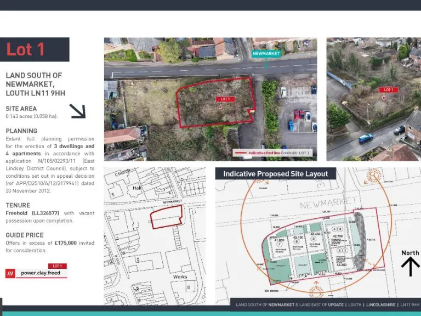
Task: Click the LOT 1 marker in right-hand aerial photo
Action: click(388, 89)
